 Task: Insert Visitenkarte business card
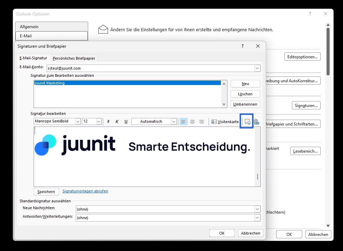[x=225, y=122]
